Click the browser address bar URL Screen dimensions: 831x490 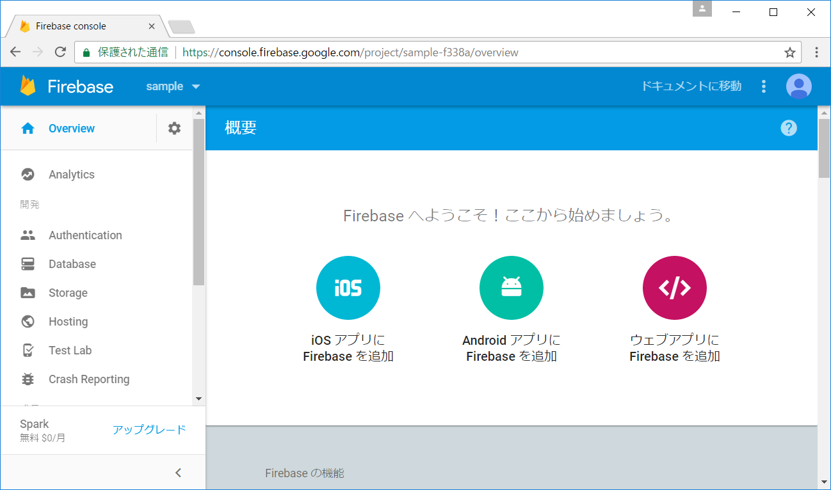(x=350, y=52)
